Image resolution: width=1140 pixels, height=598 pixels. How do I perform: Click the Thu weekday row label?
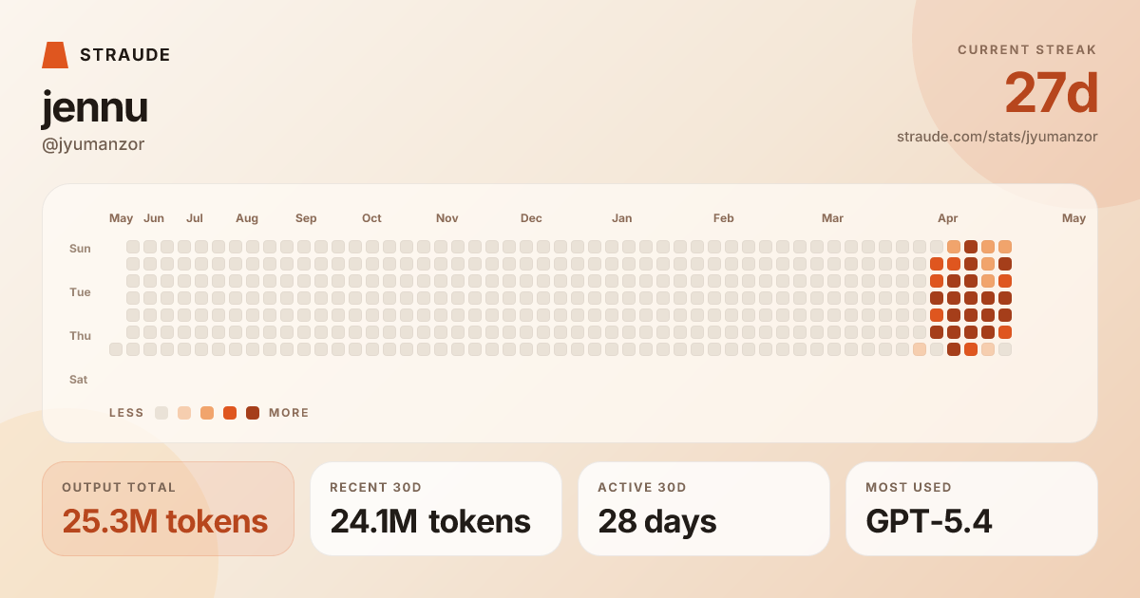point(80,336)
